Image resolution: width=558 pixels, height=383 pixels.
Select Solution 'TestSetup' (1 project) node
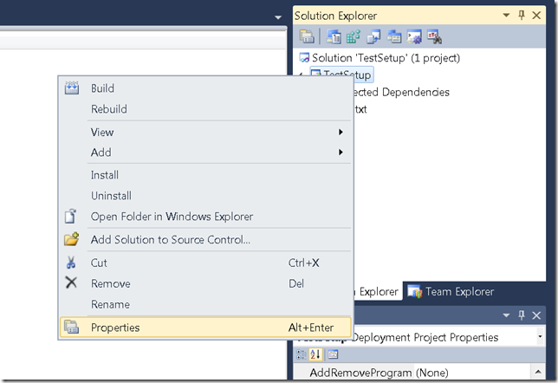380,58
